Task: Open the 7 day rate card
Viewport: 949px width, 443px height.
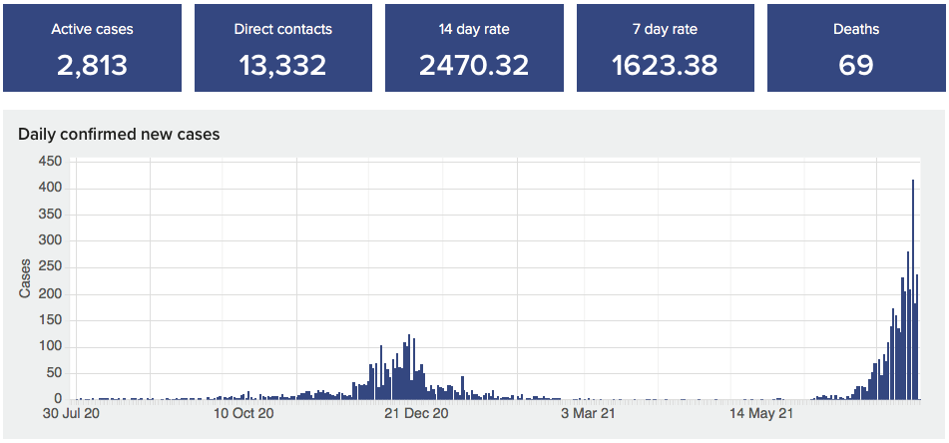Action: 666,48
